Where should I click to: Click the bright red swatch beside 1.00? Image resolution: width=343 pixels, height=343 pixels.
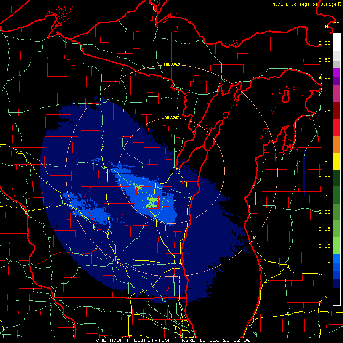coord(337,127)
